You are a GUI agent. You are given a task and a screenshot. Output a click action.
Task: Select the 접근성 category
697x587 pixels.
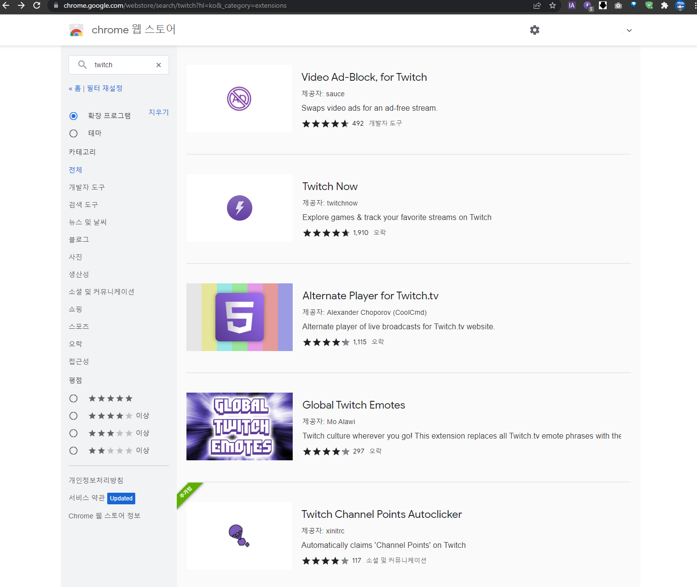[x=79, y=361]
